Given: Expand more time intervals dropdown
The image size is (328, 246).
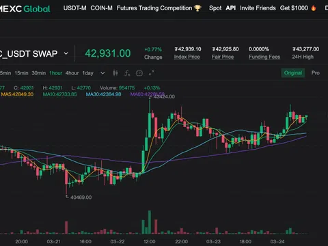Looking at the screenshot, I should (102, 73).
